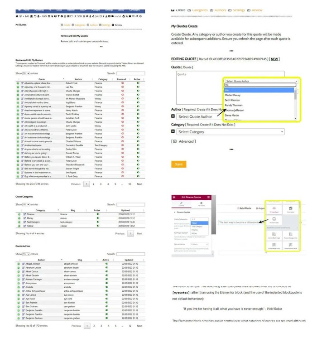Viewport: 317px width, 343px height.
Task: Click the orange Save button
Action: pos(178,164)
